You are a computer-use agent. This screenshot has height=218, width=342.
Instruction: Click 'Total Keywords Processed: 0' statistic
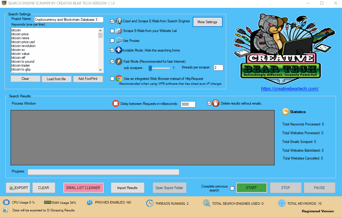(x=303, y=124)
